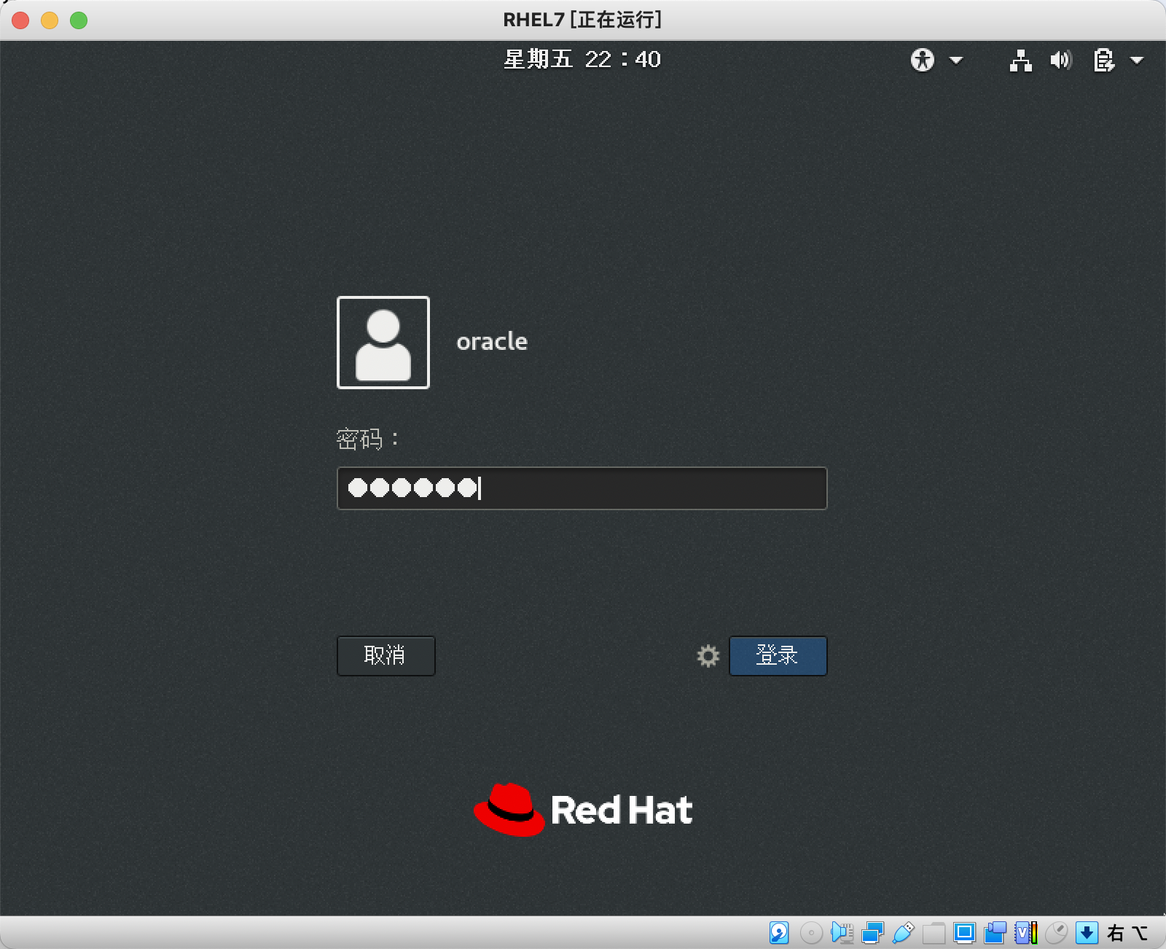Click the VirtualBox network adapters icon
This screenshot has width=1166, height=949.
872,932
